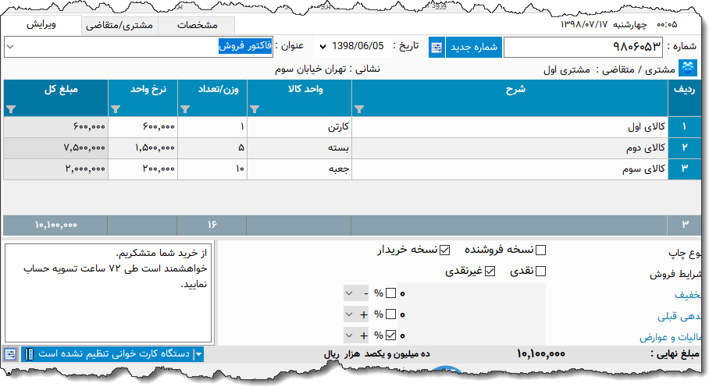
Task: Click the ۱,۵۰۰,۰۰۰ unit price cell
Action: coord(143,147)
